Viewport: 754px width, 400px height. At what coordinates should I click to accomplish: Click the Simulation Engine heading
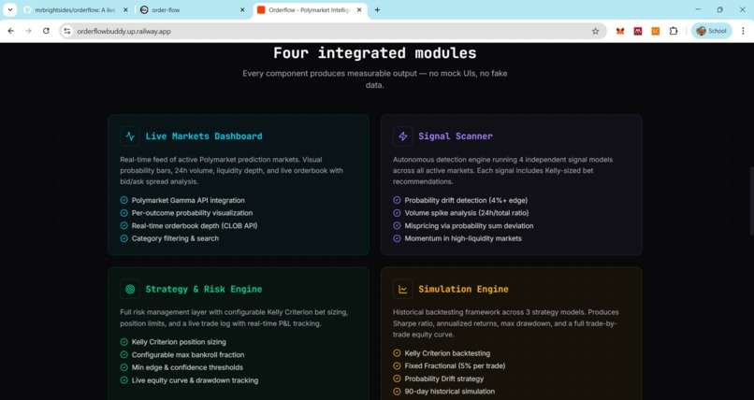pyautogui.click(x=464, y=289)
